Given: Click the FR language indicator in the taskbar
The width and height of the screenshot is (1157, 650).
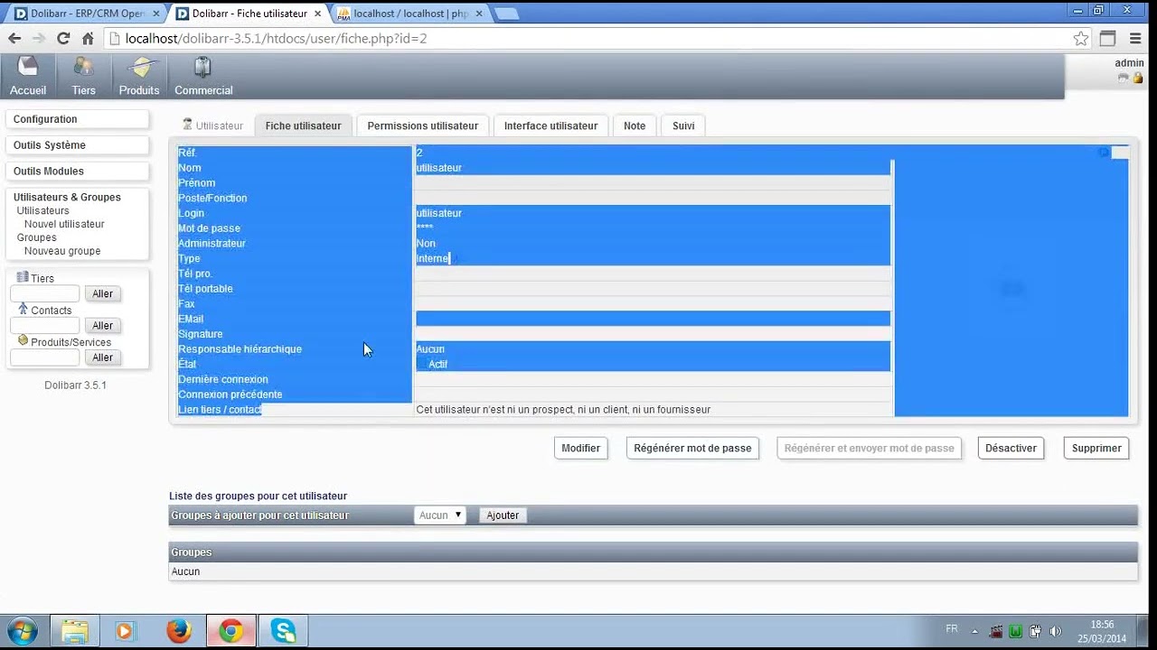Looking at the screenshot, I should [x=952, y=629].
